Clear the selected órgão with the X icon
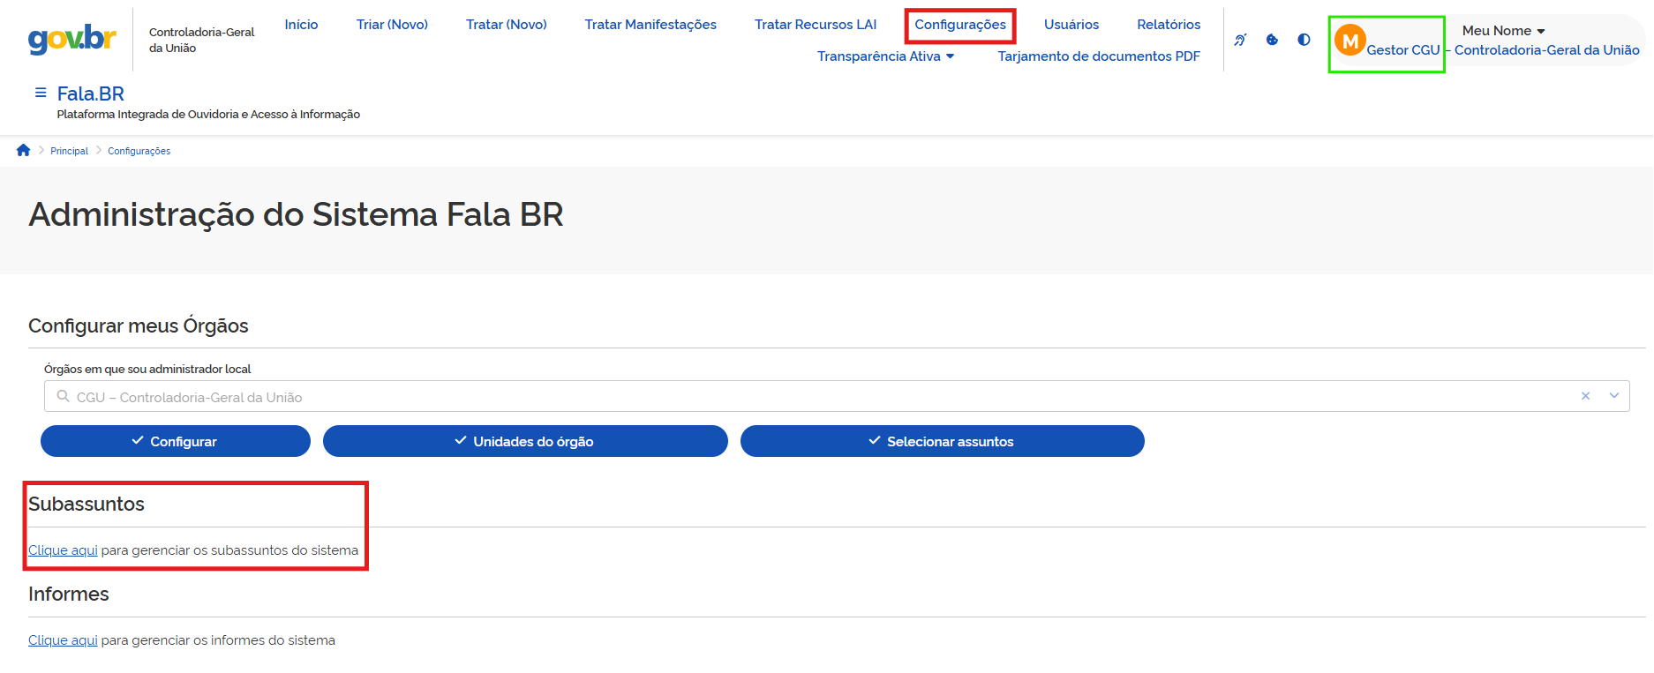Viewport: 1654px width, 673px height. [1585, 396]
